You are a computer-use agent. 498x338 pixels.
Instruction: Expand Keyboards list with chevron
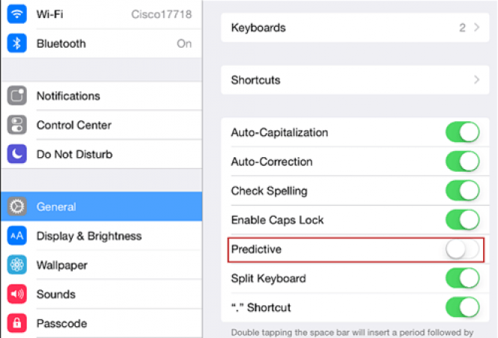point(476,28)
